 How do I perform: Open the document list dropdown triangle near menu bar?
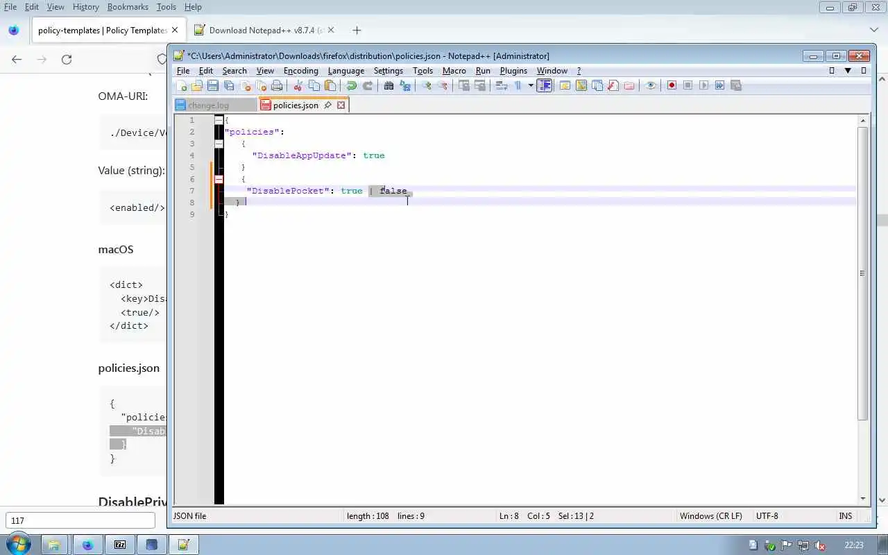(848, 71)
